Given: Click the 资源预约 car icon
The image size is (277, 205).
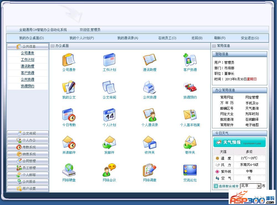Looking at the screenshot, I should 190,87.
